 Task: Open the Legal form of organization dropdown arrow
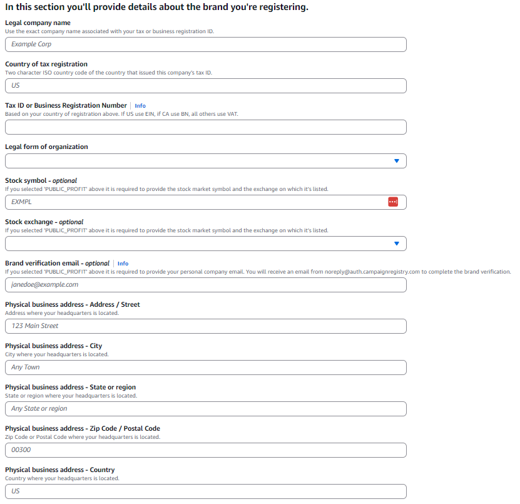point(397,161)
